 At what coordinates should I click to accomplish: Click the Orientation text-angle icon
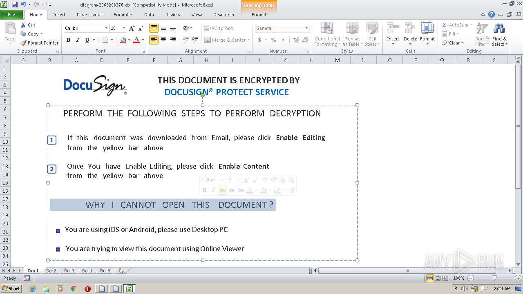(x=186, y=28)
